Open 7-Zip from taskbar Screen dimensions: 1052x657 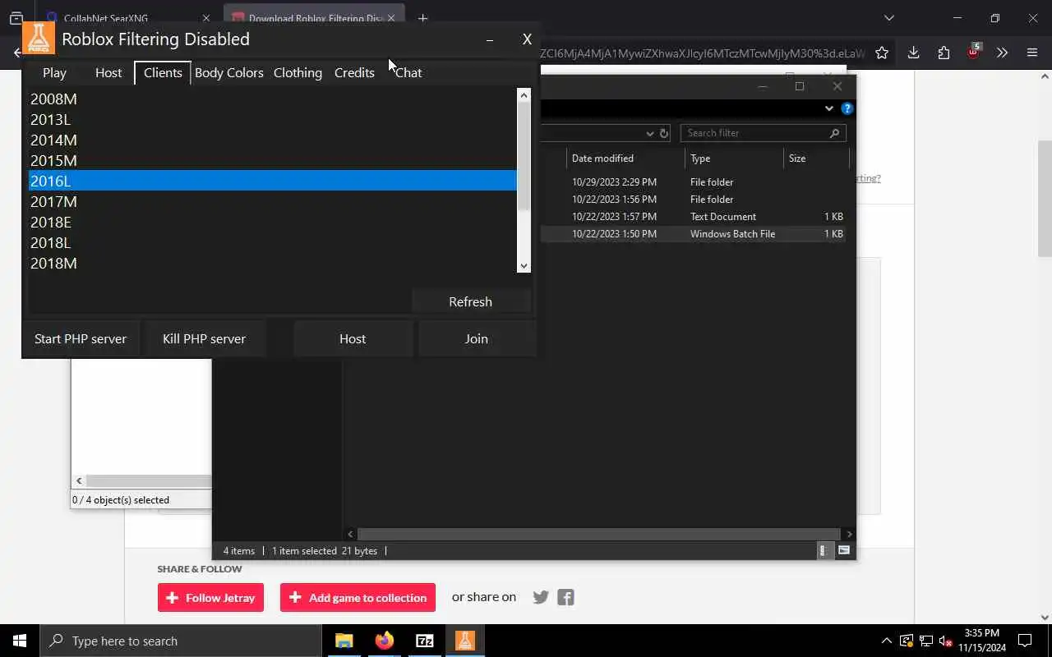[x=425, y=641]
